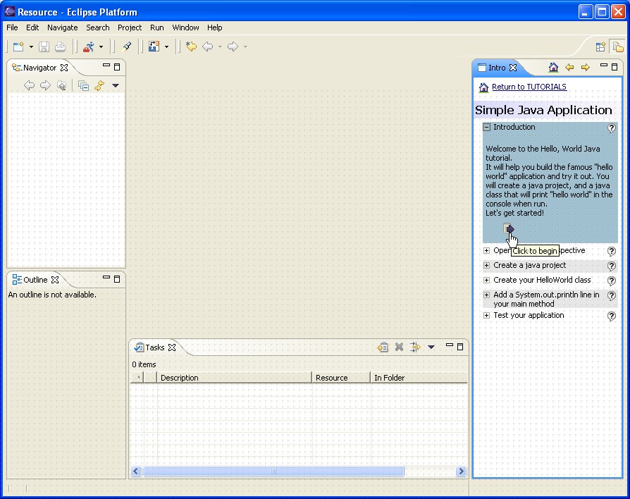
Task: Click Navigator's Back arrow icon
Action: (x=29, y=85)
